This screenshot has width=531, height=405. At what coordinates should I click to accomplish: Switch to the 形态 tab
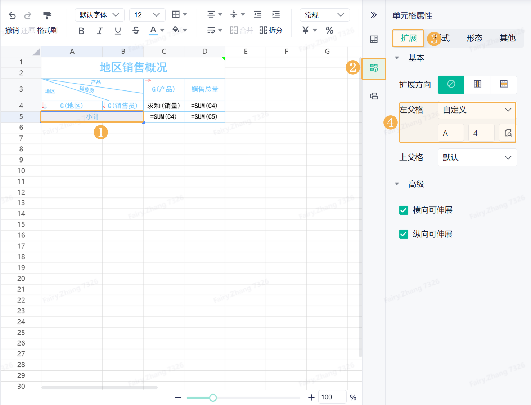(x=474, y=38)
